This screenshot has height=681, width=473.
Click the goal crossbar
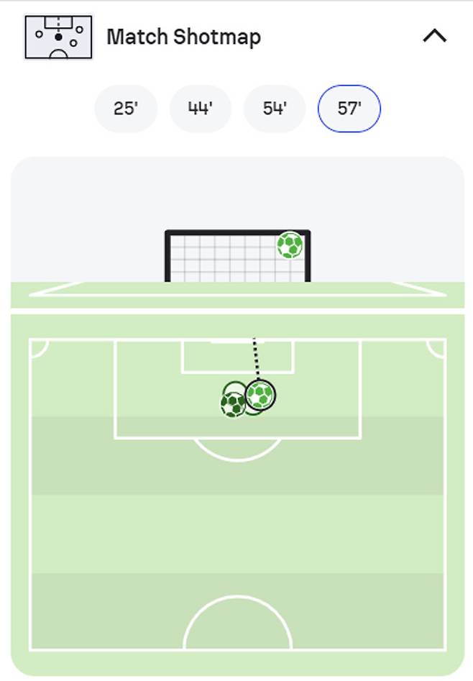point(237,232)
